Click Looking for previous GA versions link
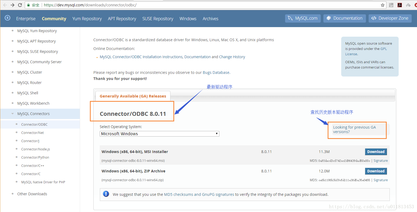 tap(354, 129)
